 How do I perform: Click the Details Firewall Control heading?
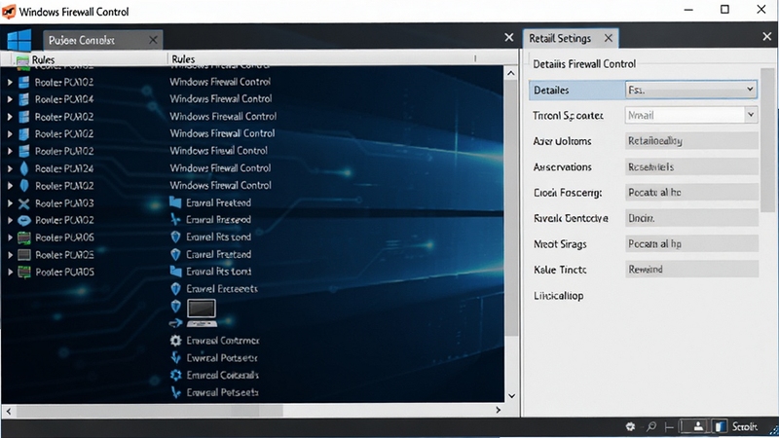coord(584,63)
